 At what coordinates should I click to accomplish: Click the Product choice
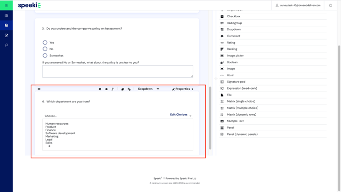[x=51, y=127]
